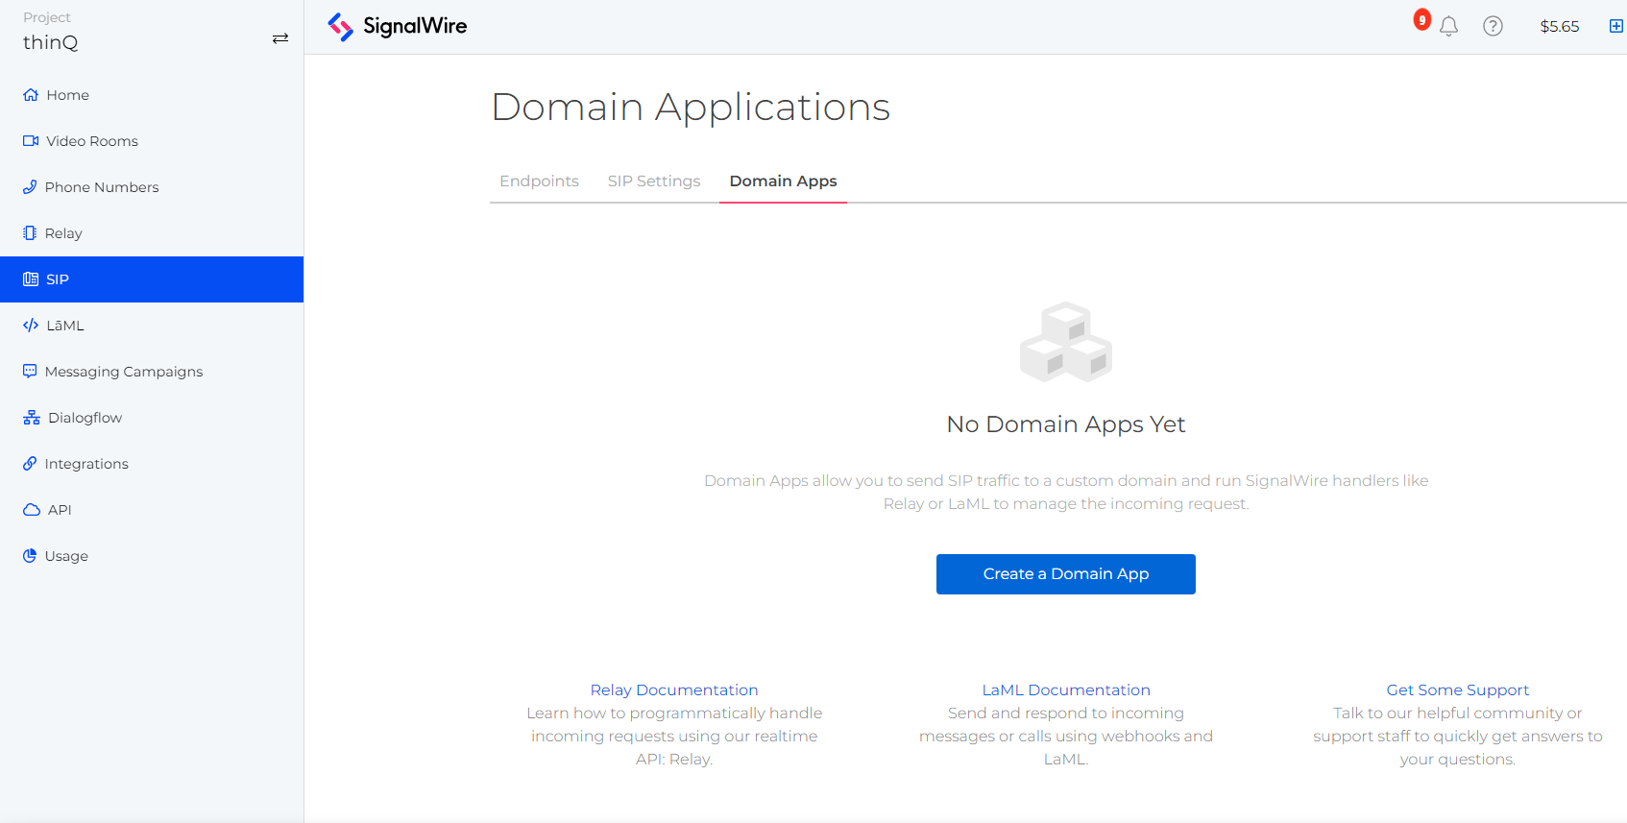Click the $5.65 account balance
The height and width of the screenshot is (823, 1627).
pos(1559,27)
